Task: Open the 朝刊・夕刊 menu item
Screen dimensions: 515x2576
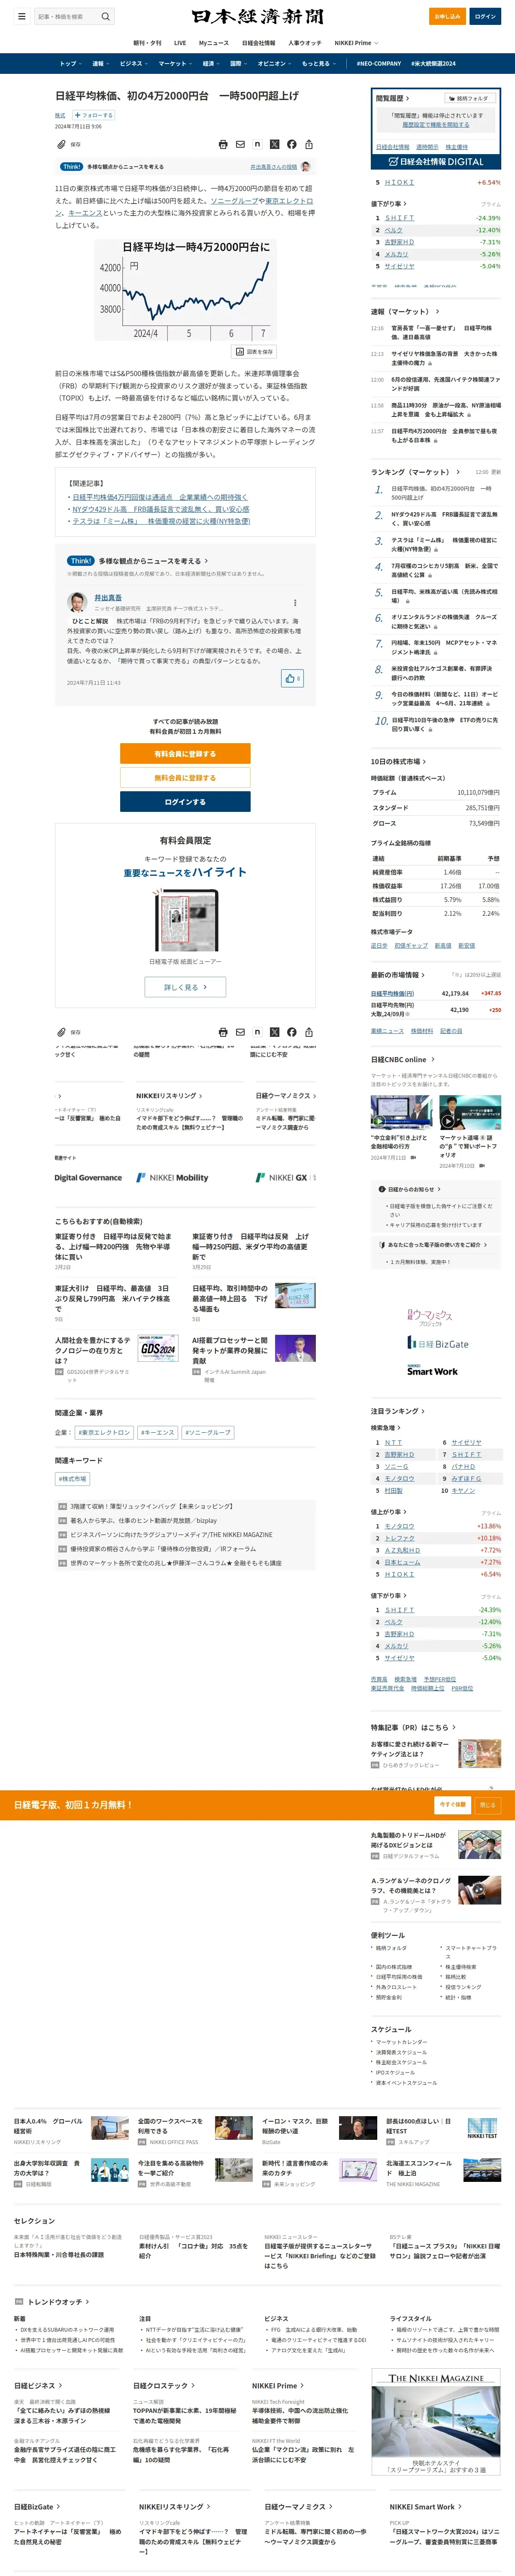Action: [x=147, y=43]
